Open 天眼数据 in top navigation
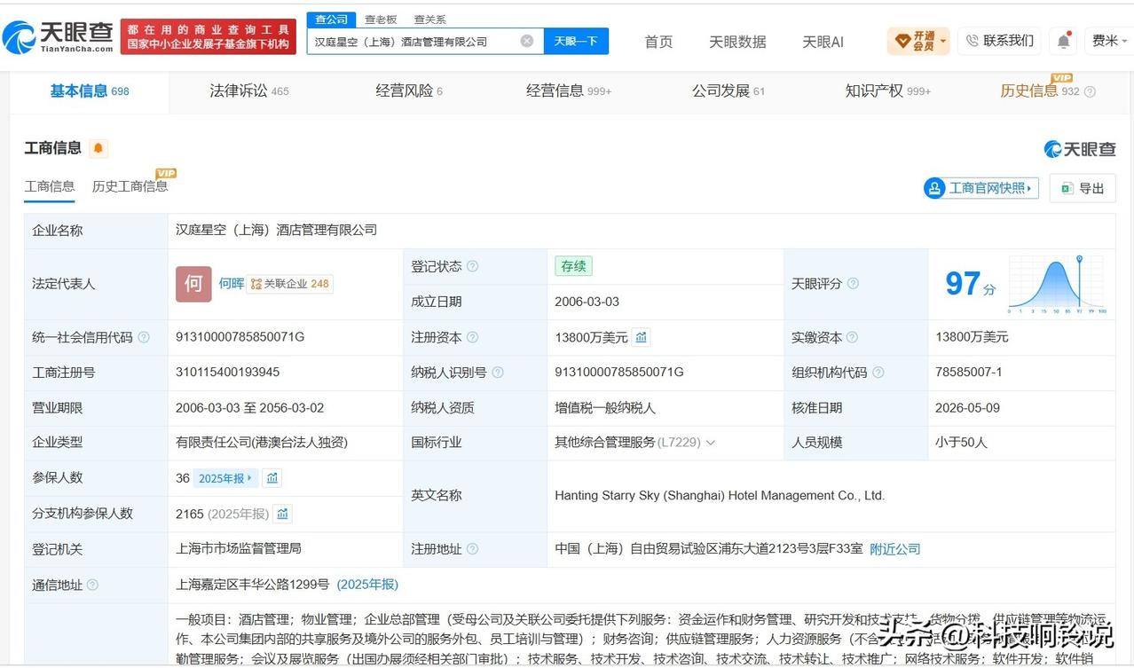This screenshot has width=1134, height=668. (737, 42)
